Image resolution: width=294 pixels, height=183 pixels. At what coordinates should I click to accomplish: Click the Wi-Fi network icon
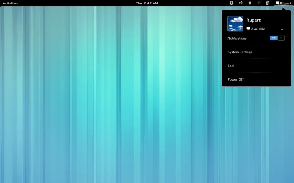259,3
